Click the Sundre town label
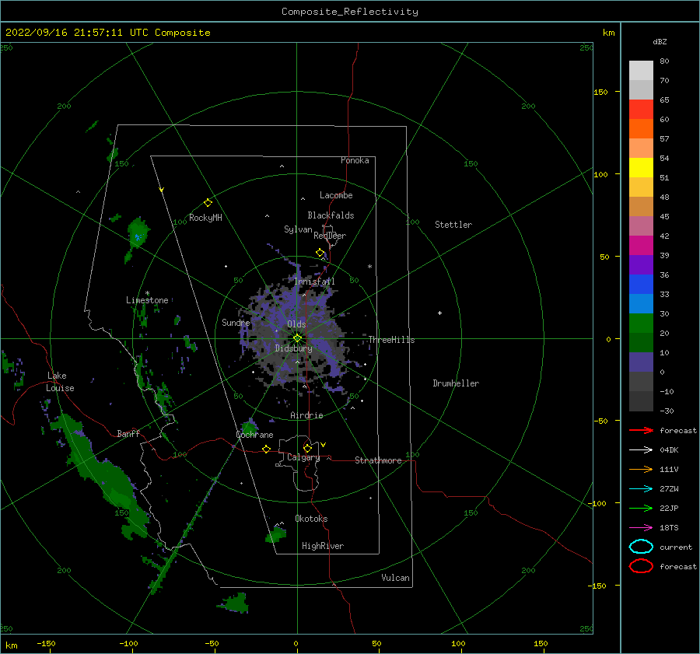The height and width of the screenshot is (654, 700). click(x=236, y=323)
